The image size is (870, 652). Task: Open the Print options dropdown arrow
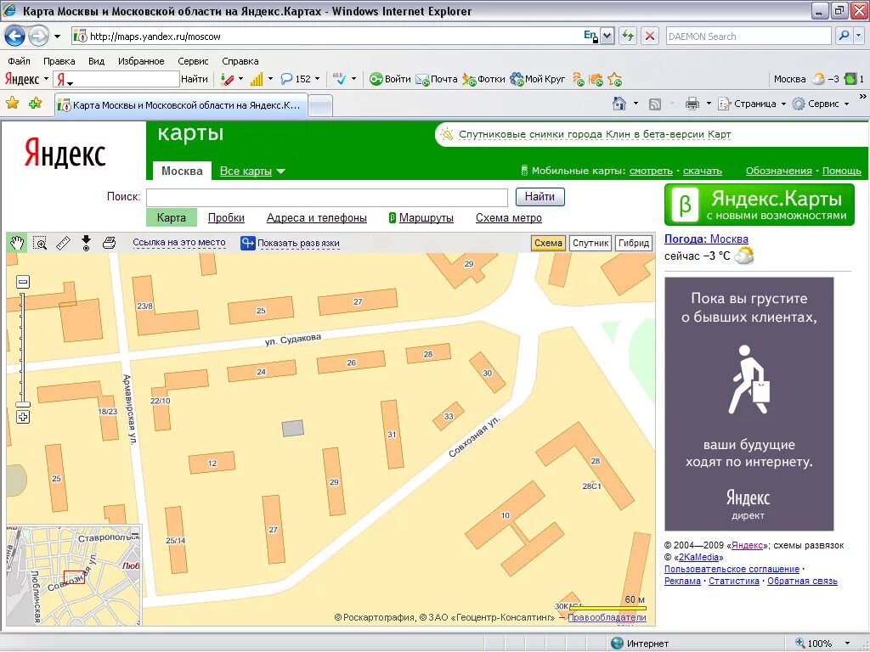coord(709,104)
